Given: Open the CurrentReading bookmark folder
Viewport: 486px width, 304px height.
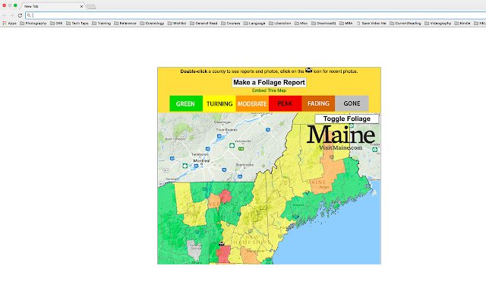Looking at the screenshot, I should coord(406,24).
